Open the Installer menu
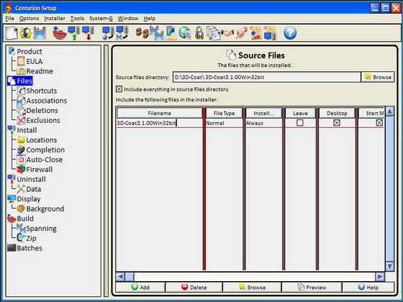Image resolution: width=403 pixels, height=302 pixels. pos(55,19)
